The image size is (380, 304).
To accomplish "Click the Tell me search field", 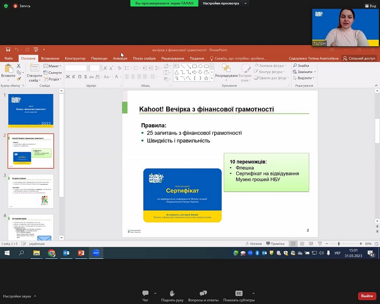I will click(x=238, y=58).
